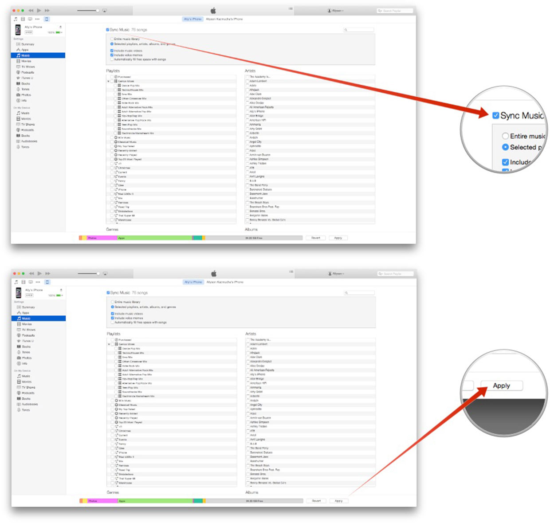
Task: Collapse the Genius Mixes triangle in the upper window
Action: [108, 81]
